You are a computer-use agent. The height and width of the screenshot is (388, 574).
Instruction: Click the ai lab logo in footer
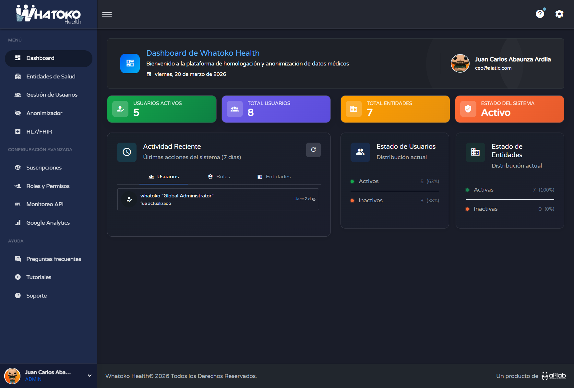(x=554, y=376)
